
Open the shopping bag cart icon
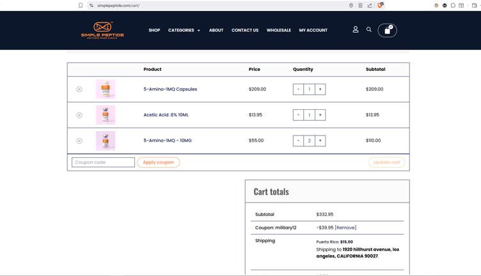tap(388, 30)
